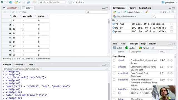The width and height of the screenshot is (178, 100).
Task: Click the Packrat icon in Packages pane
Action: (140, 48)
